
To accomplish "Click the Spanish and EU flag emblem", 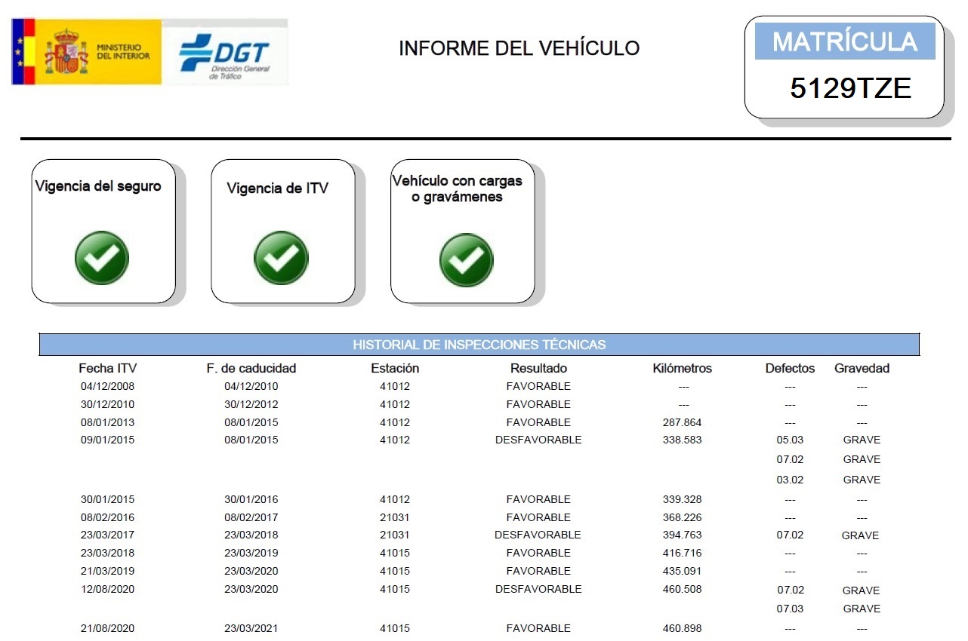I will pos(23,52).
